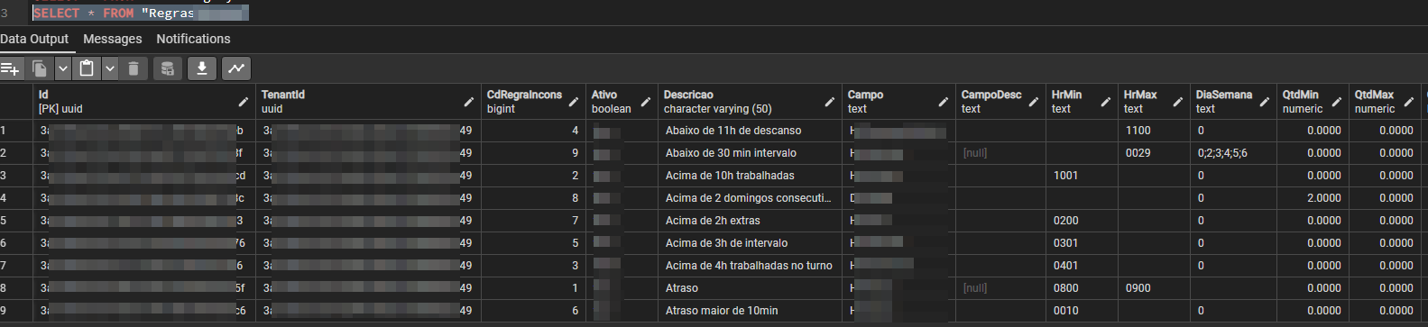
Task: Click CampoDesc '[null]' in 'Atraso' row
Action: point(1000,288)
